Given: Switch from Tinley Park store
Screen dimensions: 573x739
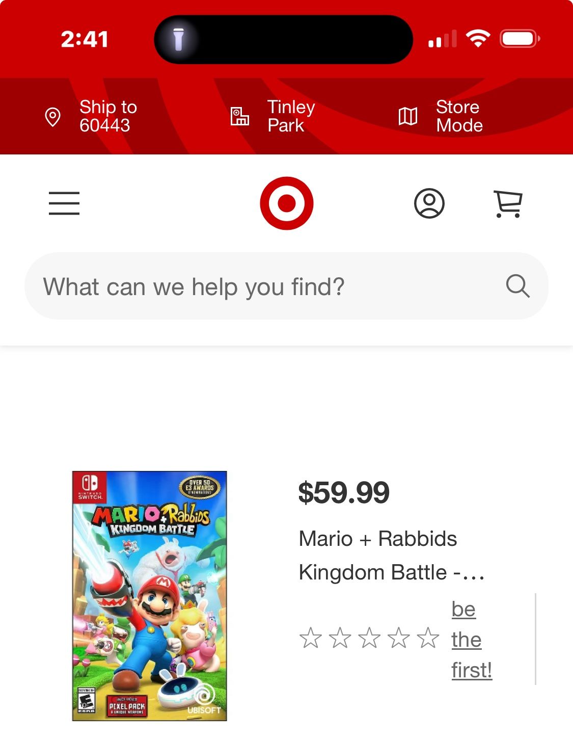Looking at the screenshot, I should click(291, 115).
